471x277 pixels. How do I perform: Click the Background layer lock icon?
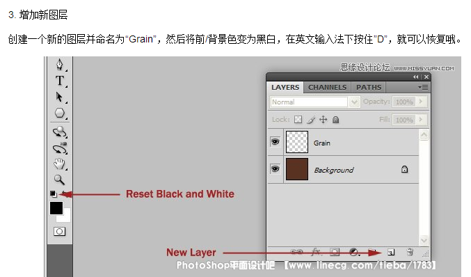coord(404,169)
